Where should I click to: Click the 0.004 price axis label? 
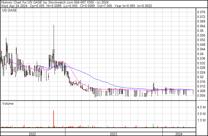coord(201,96)
